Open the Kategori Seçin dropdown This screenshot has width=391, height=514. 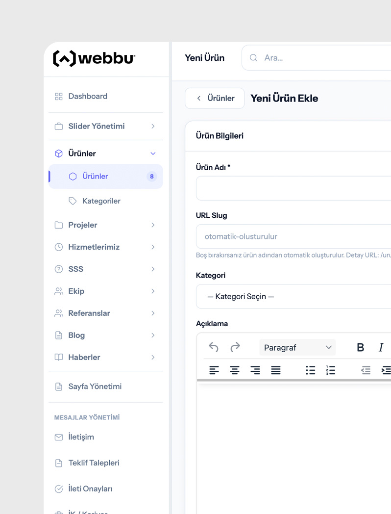(294, 297)
